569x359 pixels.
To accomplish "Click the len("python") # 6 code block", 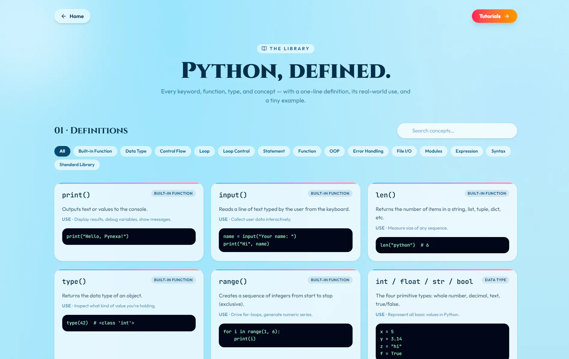I will pos(442,245).
